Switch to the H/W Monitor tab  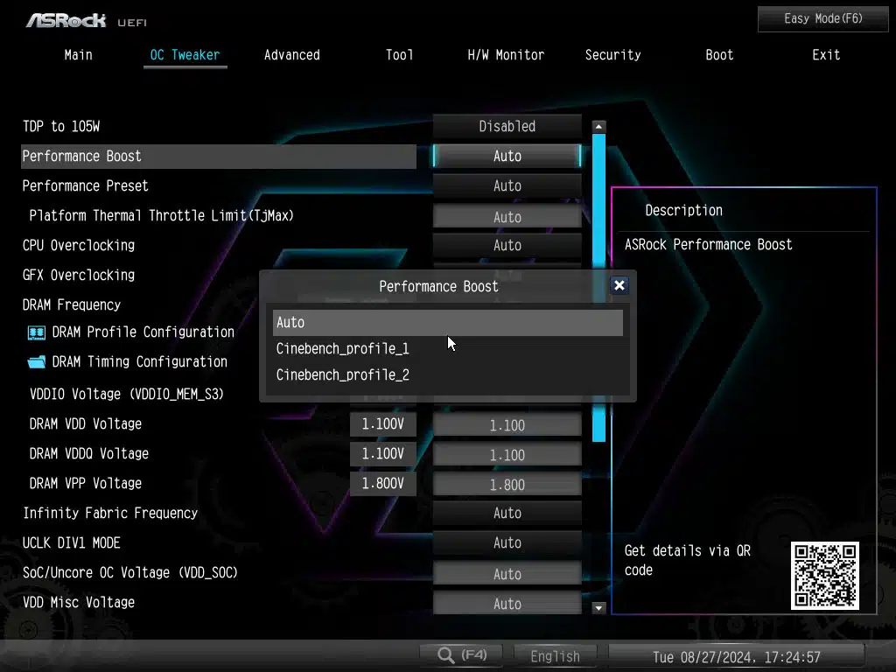click(506, 54)
